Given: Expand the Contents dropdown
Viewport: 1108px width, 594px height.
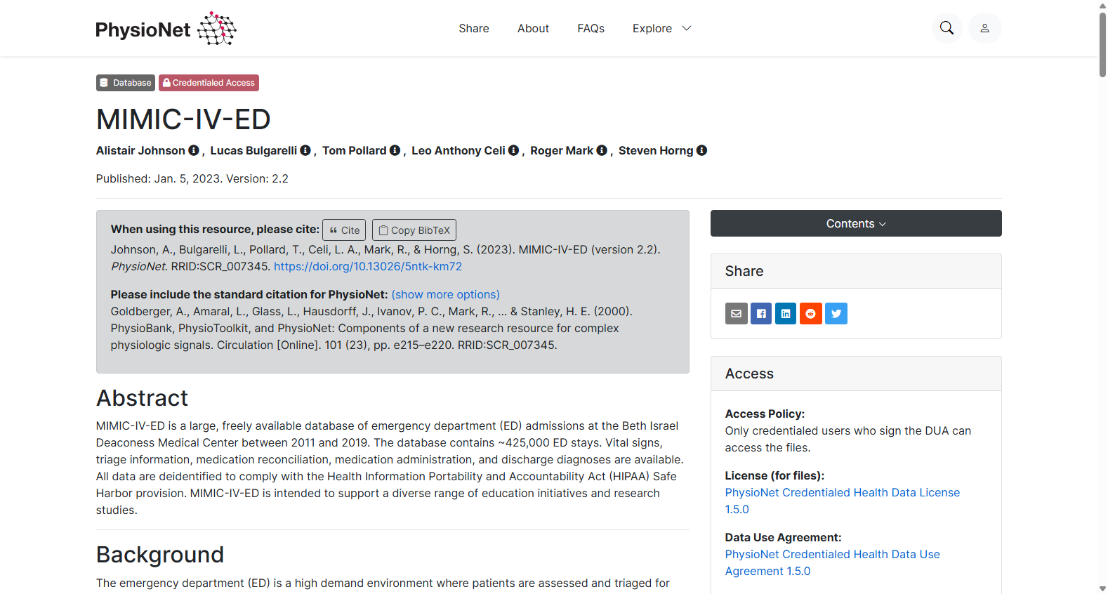Looking at the screenshot, I should [856, 223].
